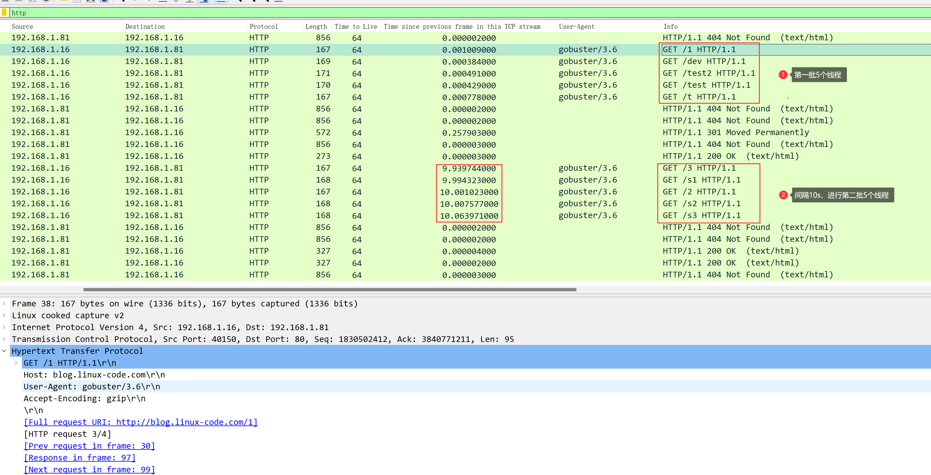Click the length value 572
This screenshot has height=475, width=931.
click(x=323, y=133)
